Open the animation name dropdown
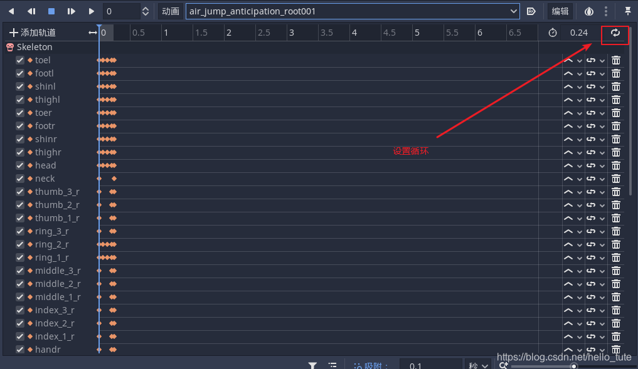638x369 pixels. click(x=353, y=11)
